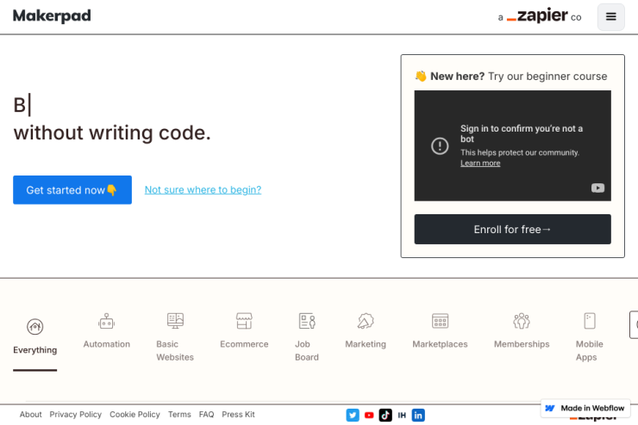Click the Made in Webflow badge
This screenshot has width=638, height=425.
tap(585, 408)
